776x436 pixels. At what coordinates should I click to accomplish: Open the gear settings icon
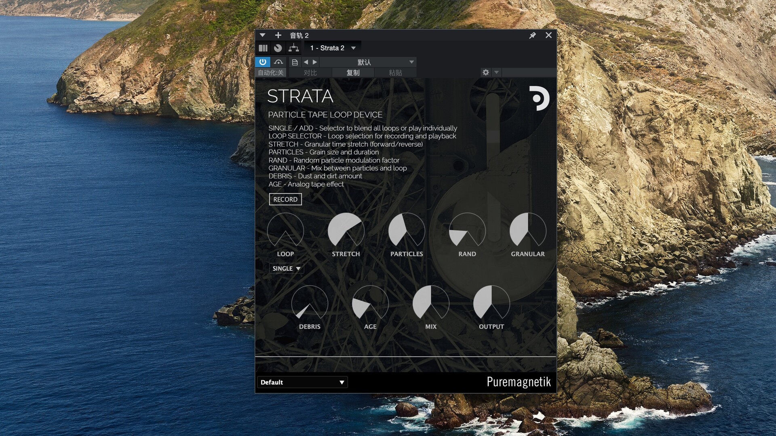(486, 72)
